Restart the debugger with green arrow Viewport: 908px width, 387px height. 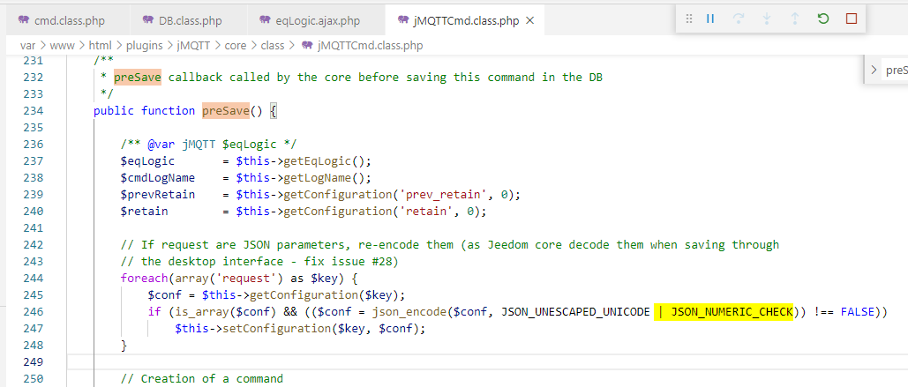coord(823,19)
